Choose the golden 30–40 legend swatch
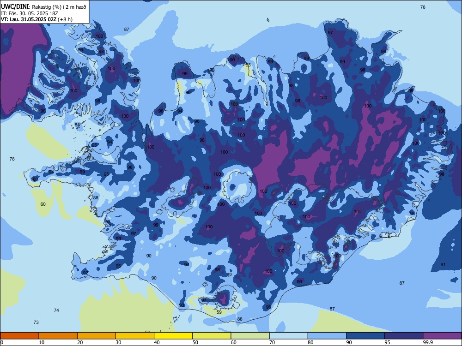 point(135,336)
